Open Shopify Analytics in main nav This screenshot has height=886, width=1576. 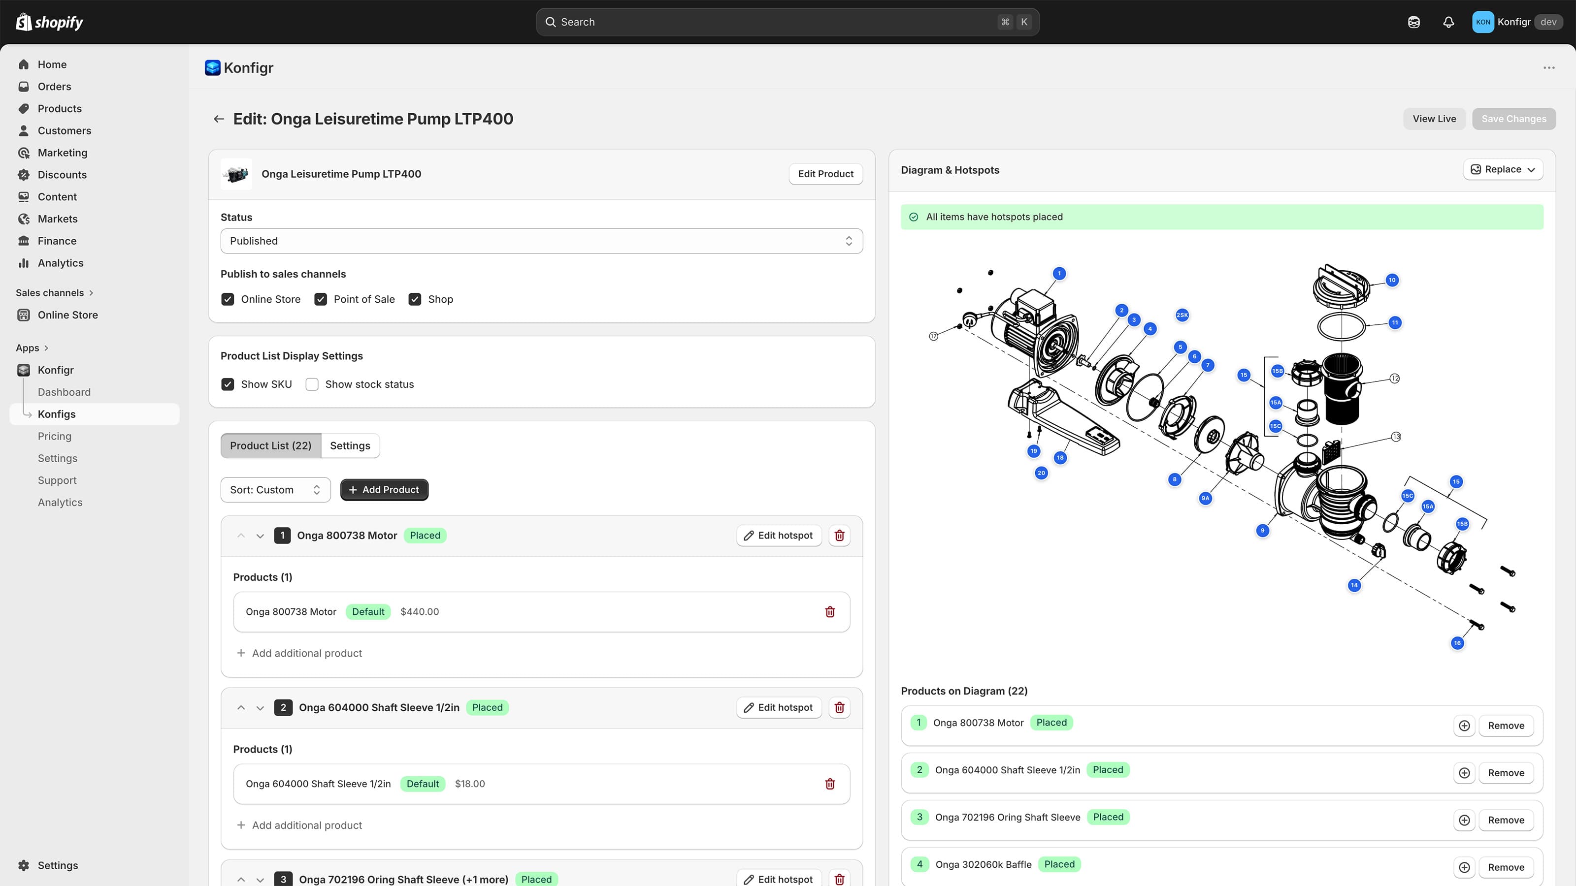pos(60,262)
